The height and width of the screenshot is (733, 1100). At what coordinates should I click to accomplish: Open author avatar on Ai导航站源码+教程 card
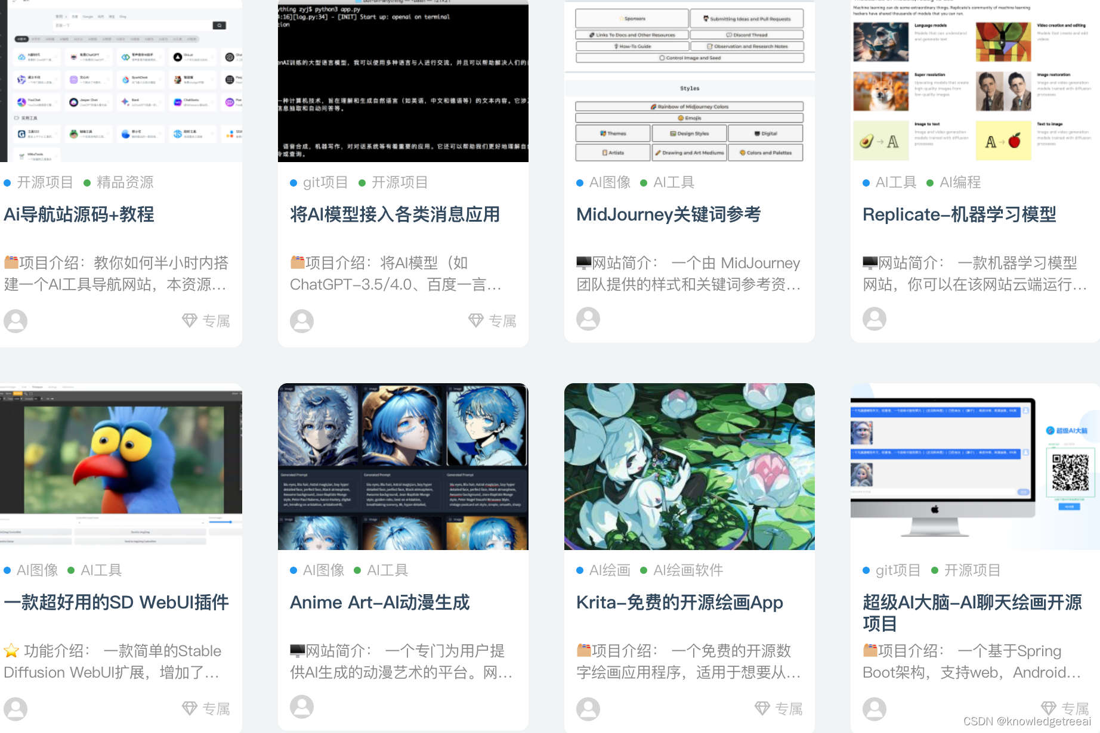pyautogui.click(x=16, y=321)
